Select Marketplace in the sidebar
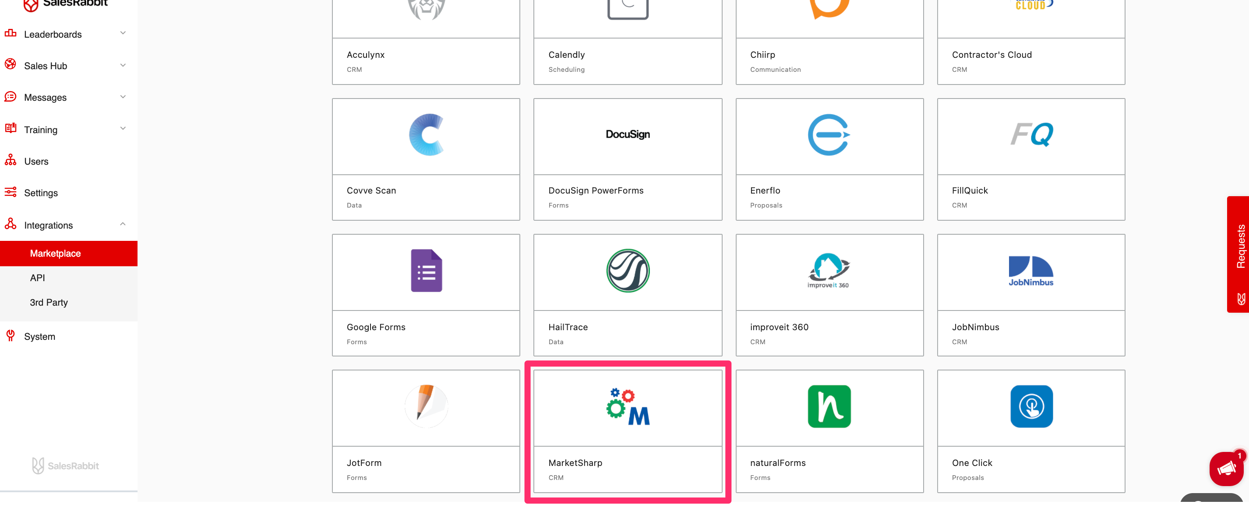The height and width of the screenshot is (522, 1249). pos(69,254)
